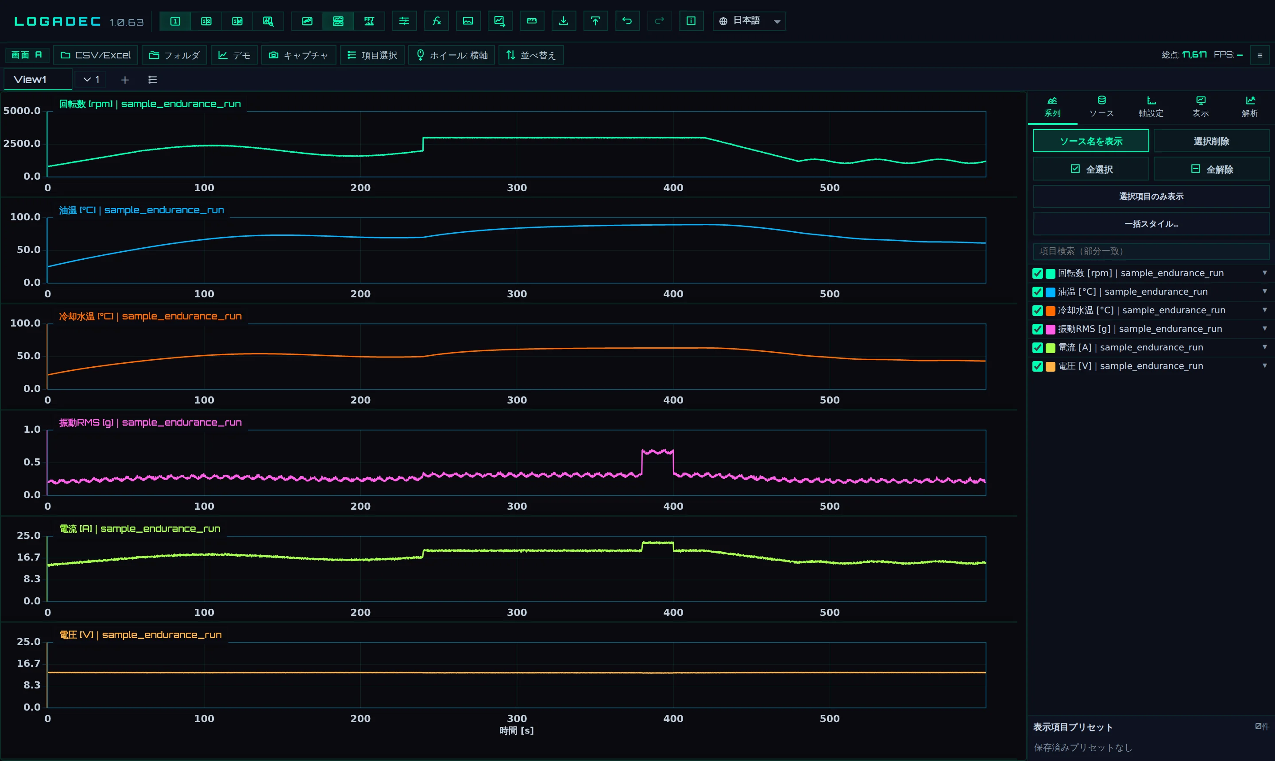Screen dimensions: 1275x761
Task: Uncheck the 回転数 [rpm] series checkbox
Action: 1037,273
